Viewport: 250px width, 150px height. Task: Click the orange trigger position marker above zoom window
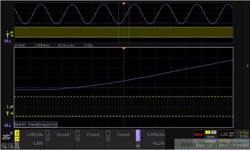pos(123,48)
